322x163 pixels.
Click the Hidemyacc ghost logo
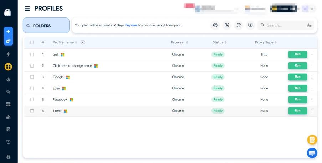click(7, 12)
